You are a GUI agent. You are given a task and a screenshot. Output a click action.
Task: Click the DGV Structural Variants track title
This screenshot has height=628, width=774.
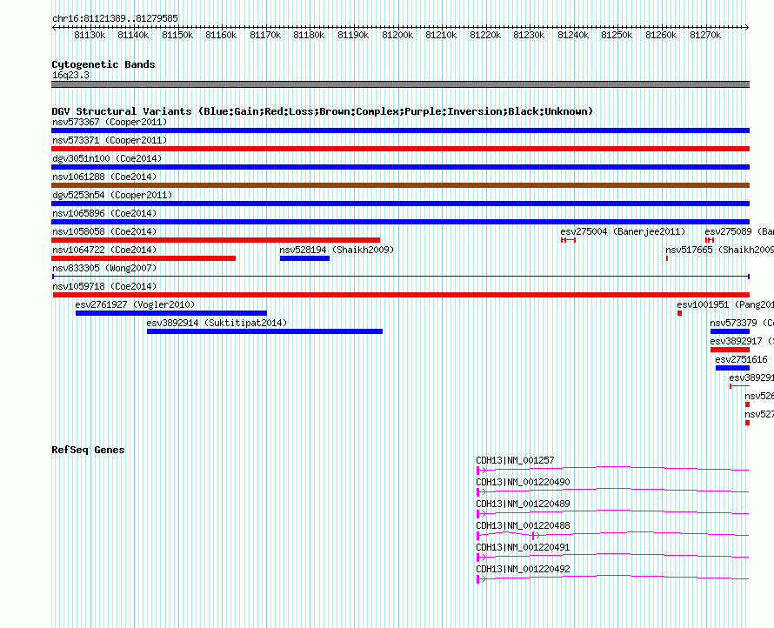pyautogui.click(x=322, y=111)
